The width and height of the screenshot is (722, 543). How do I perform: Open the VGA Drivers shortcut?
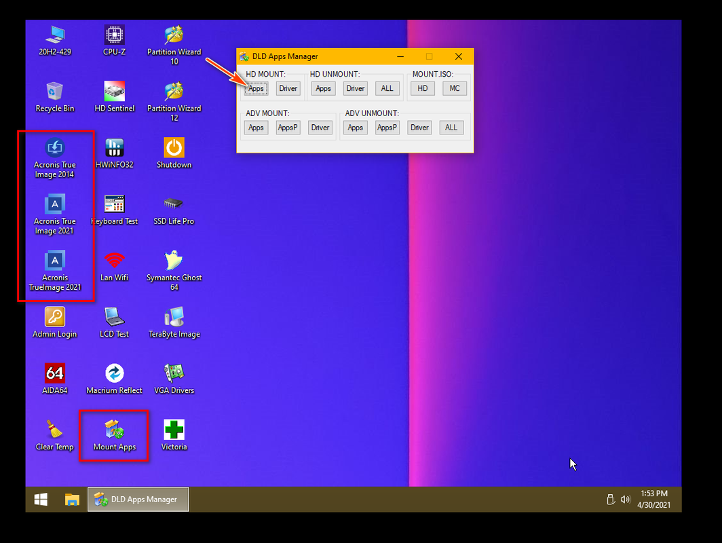[174, 379]
